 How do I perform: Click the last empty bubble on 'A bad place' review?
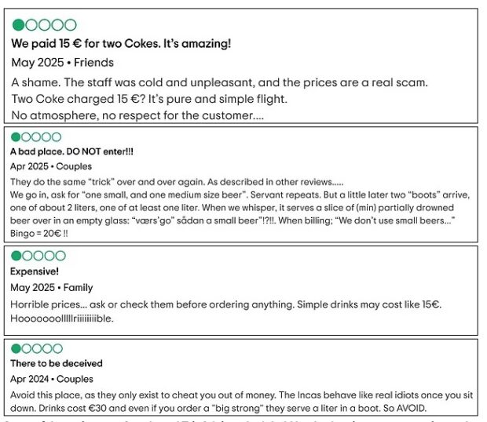pyautogui.click(x=57, y=137)
